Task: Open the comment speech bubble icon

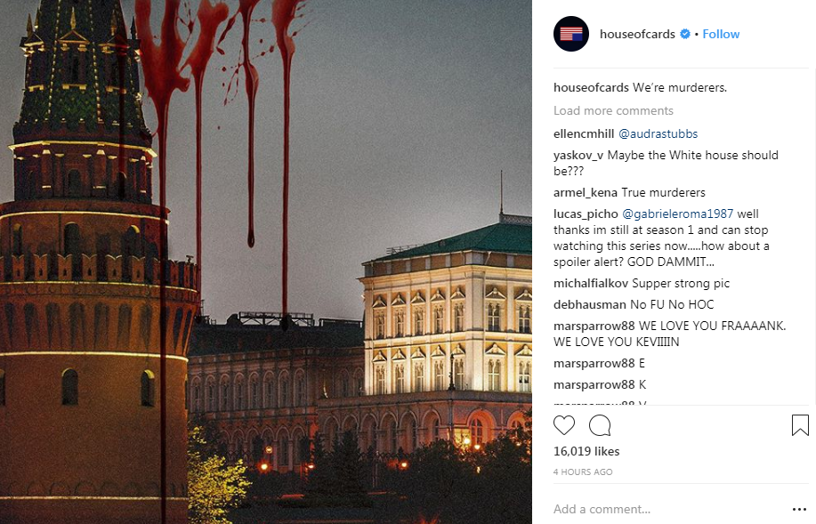Action: click(x=600, y=425)
